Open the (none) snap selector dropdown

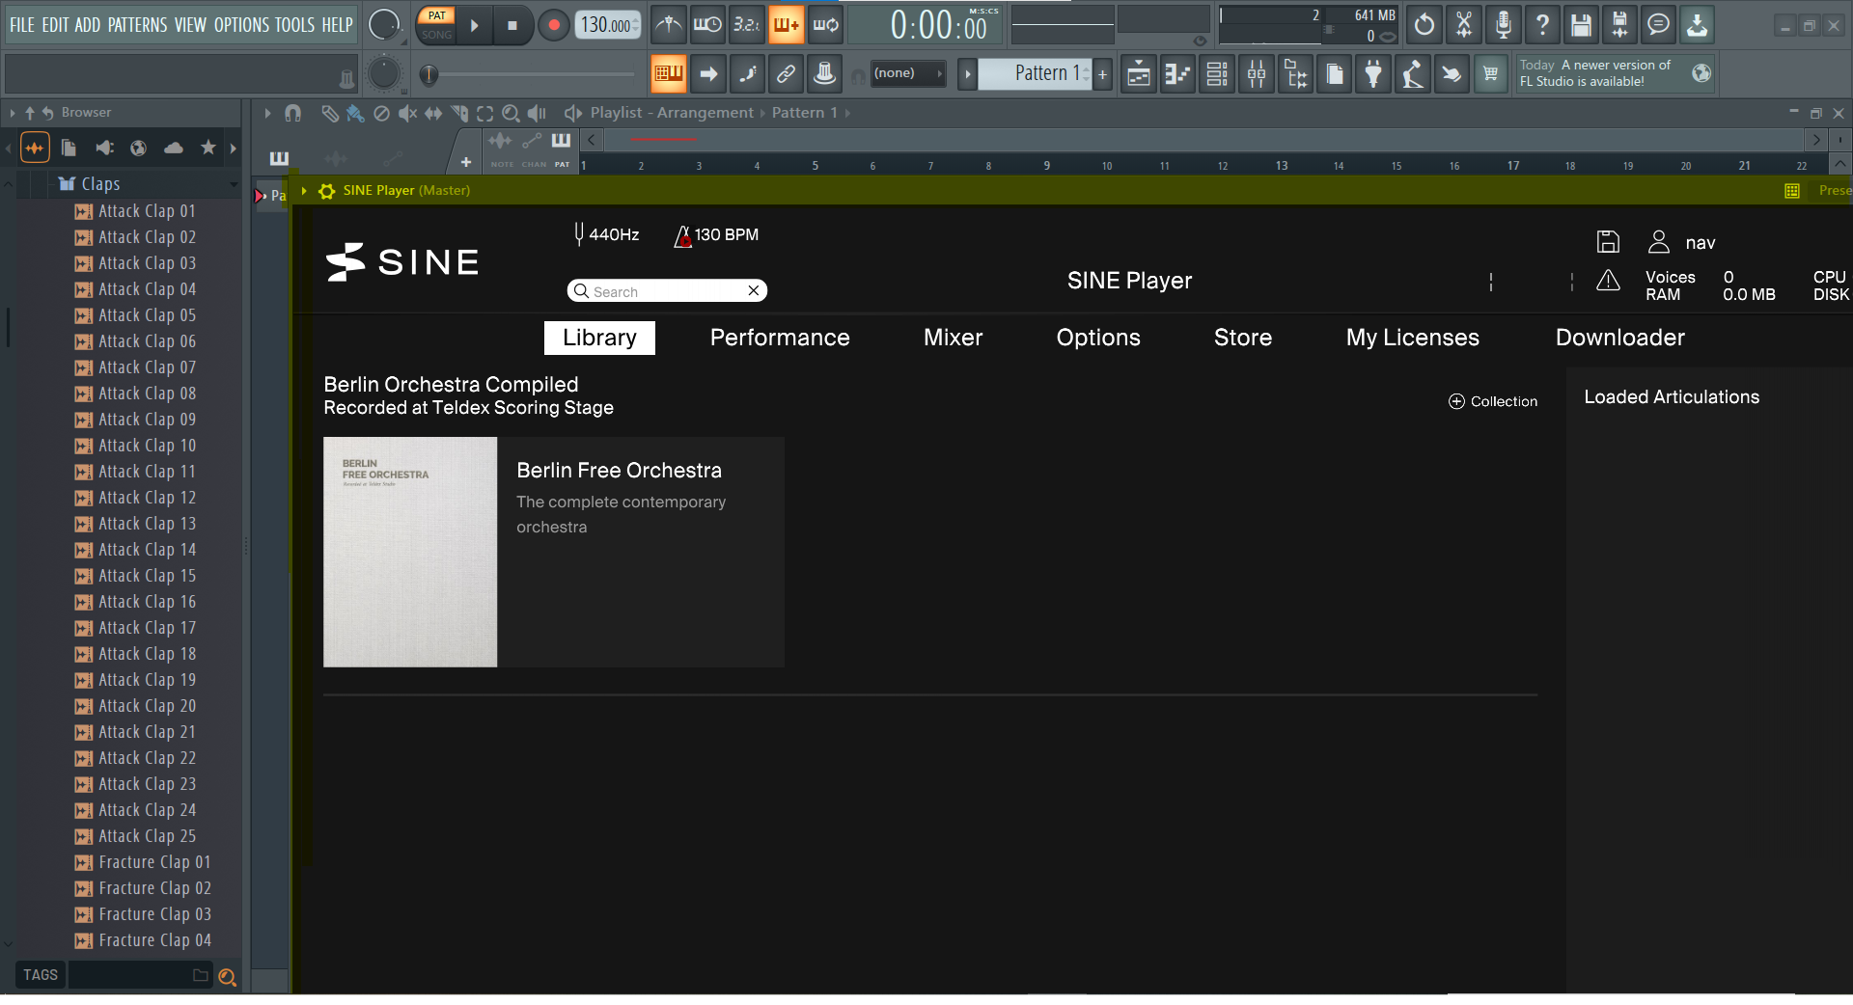pos(907,73)
